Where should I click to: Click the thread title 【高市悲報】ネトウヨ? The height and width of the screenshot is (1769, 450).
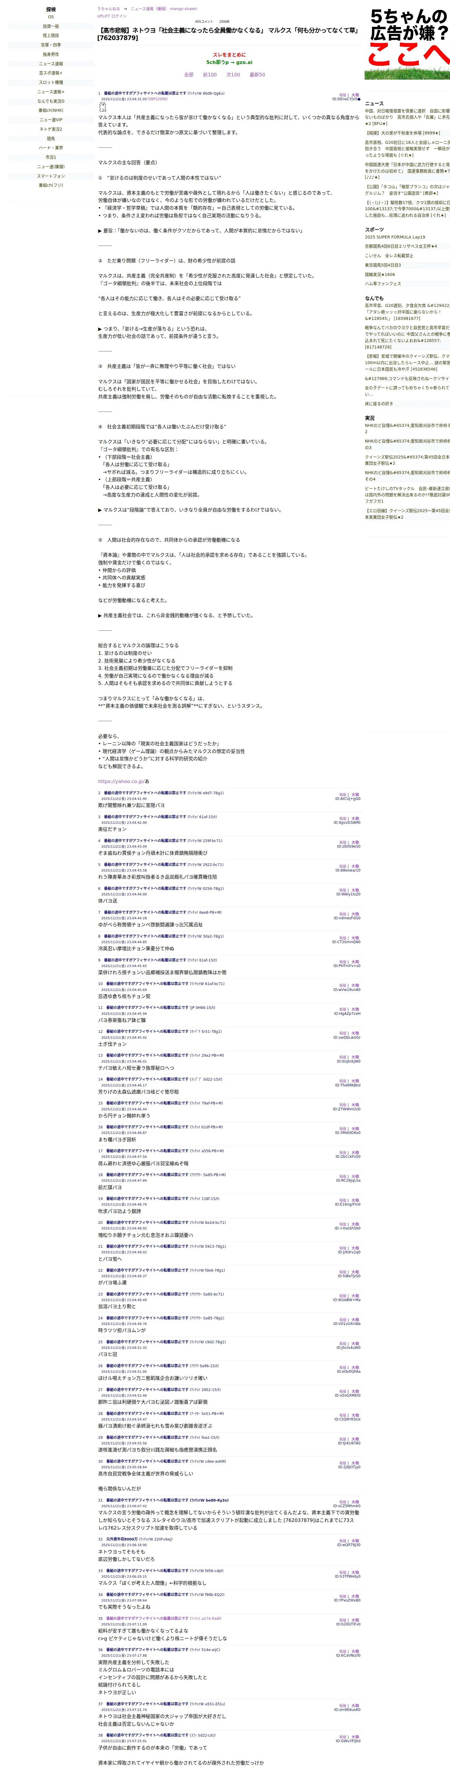coord(228,34)
